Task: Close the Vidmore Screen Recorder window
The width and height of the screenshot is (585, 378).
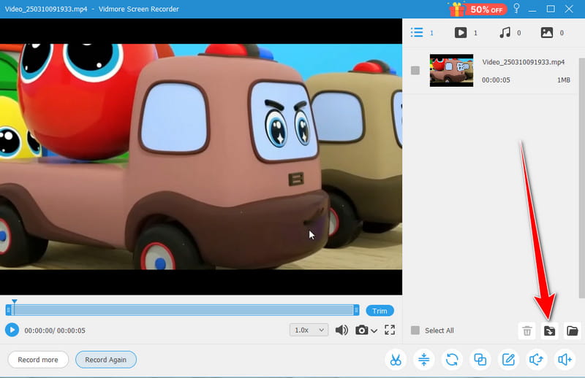Action: coord(569,9)
